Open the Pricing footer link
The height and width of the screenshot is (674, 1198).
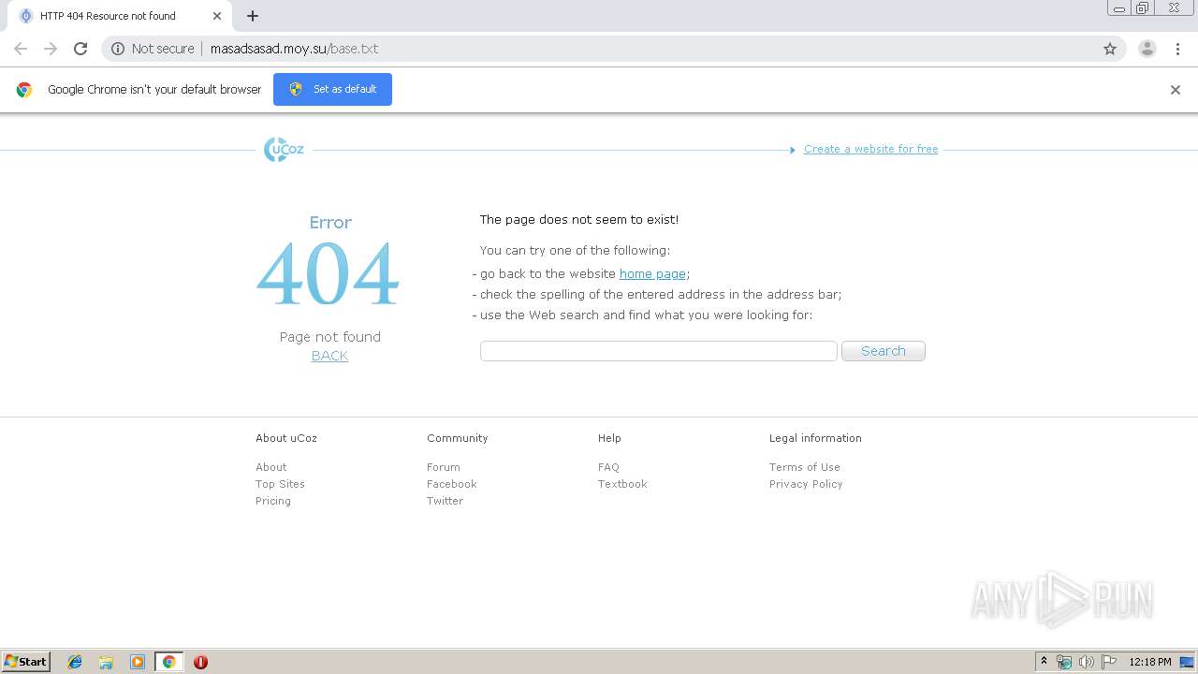(x=273, y=501)
